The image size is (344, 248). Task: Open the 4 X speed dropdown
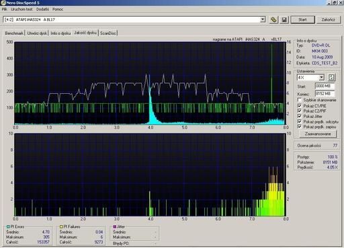(x=321, y=78)
